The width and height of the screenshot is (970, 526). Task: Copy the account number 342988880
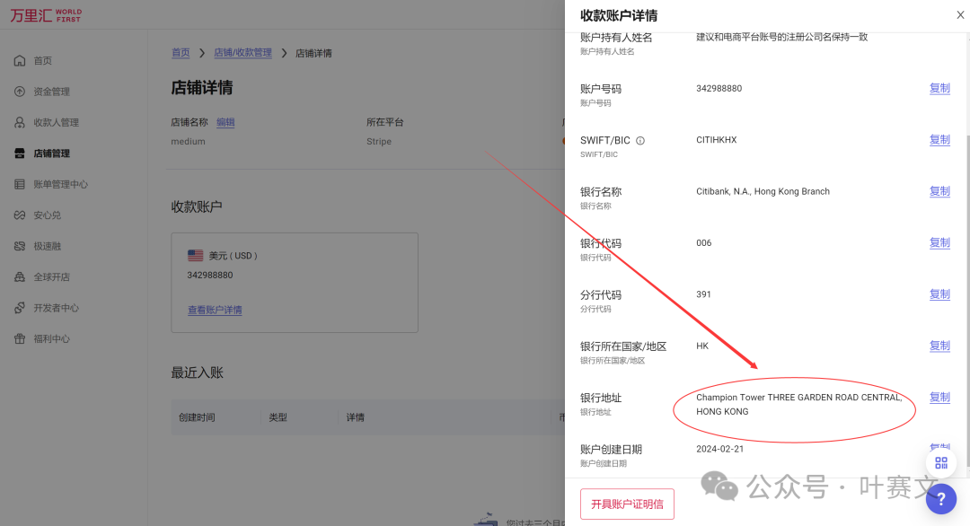939,89
